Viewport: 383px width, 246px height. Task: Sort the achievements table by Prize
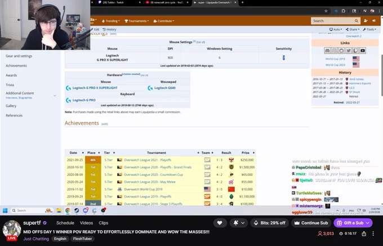tap(253, 153)
